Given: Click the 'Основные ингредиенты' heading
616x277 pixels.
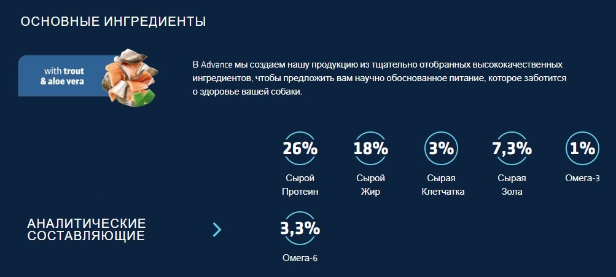Looking at the screenshot, I should tap(113, 21).
